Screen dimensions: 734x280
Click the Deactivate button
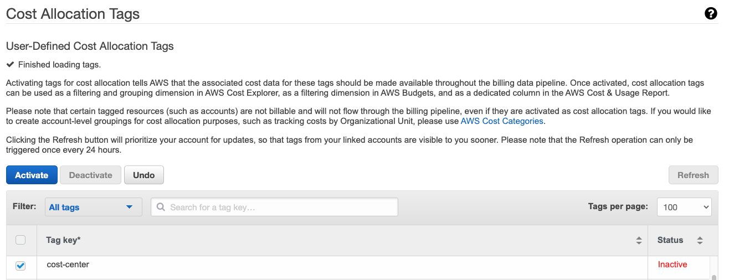pos(90,175)
